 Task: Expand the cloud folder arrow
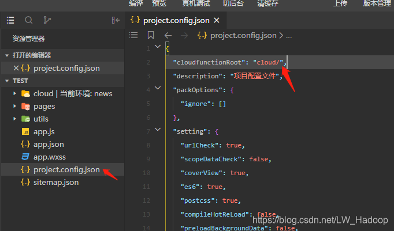14,93
